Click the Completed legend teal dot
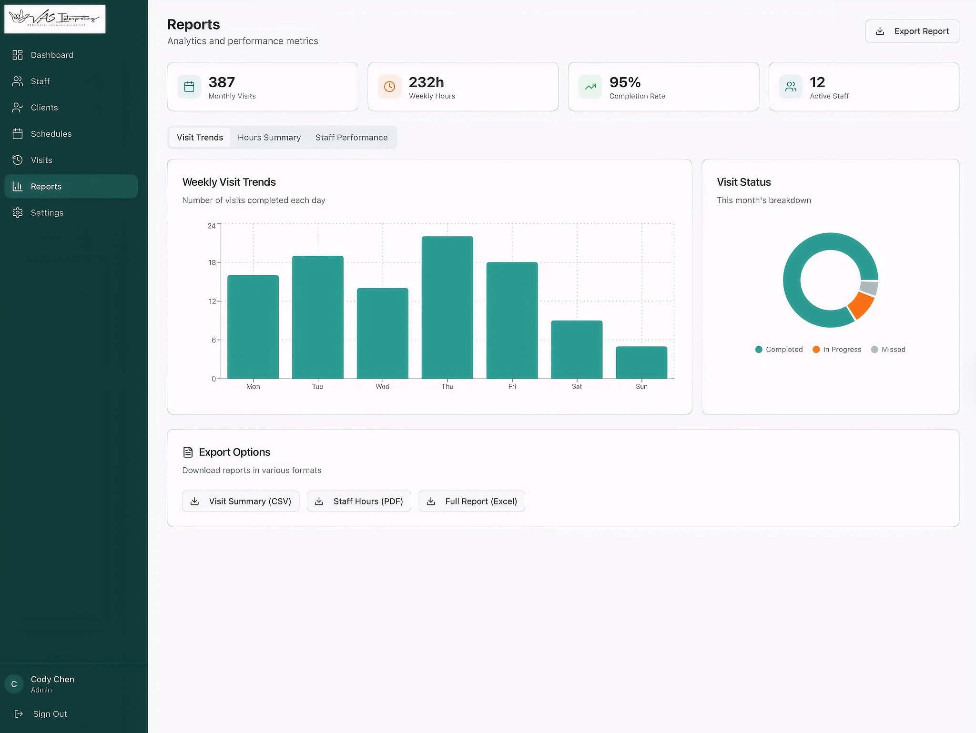The width and height of the screenshot is (976, 733). (759, 350)
